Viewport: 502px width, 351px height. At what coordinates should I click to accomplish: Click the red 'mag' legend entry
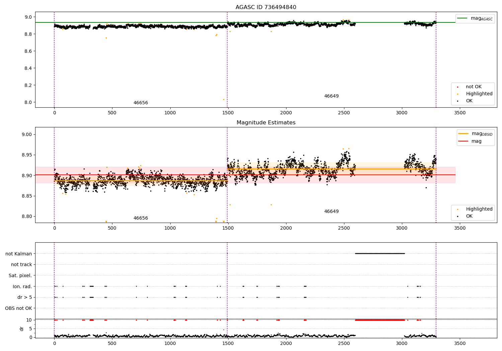[x=470, y=141]
